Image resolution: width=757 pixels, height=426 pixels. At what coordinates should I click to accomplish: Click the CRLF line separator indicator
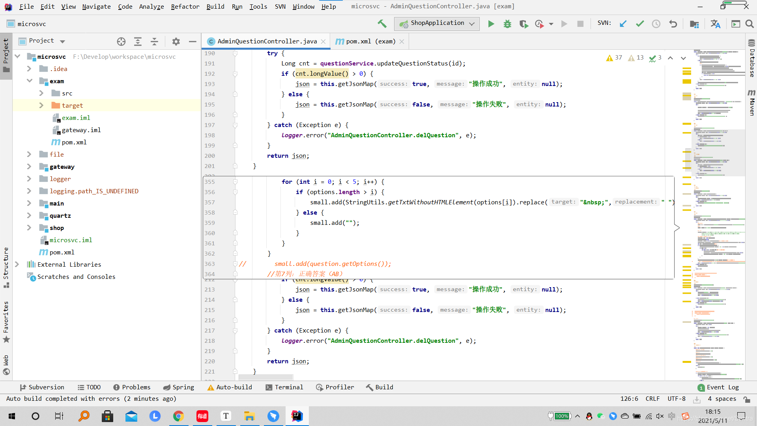[652, 399]
